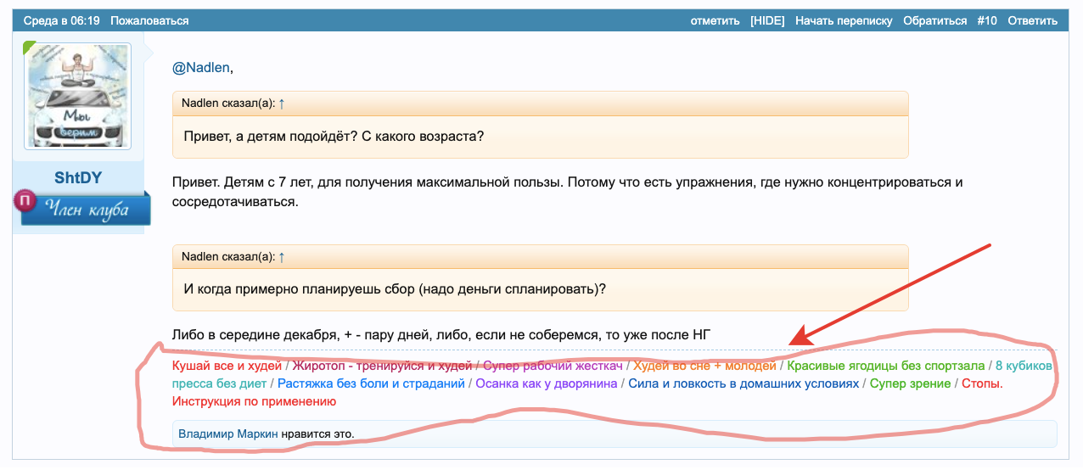Image resolution: width=1083 pixels, height=470 pixels.
Task: Click the [HIDE] link in header
Action: (x=767, y=20)
